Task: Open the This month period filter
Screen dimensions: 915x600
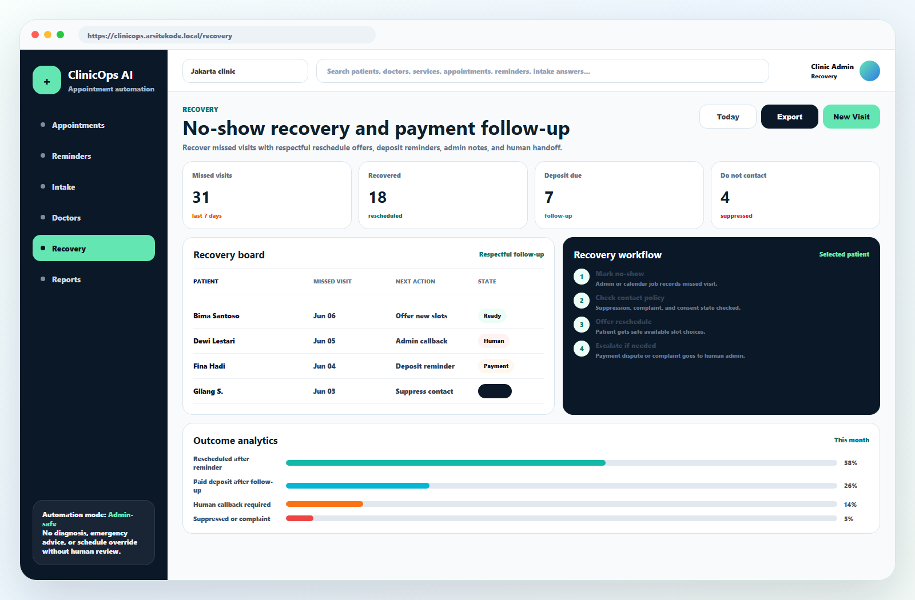Action: click(852, 440)
